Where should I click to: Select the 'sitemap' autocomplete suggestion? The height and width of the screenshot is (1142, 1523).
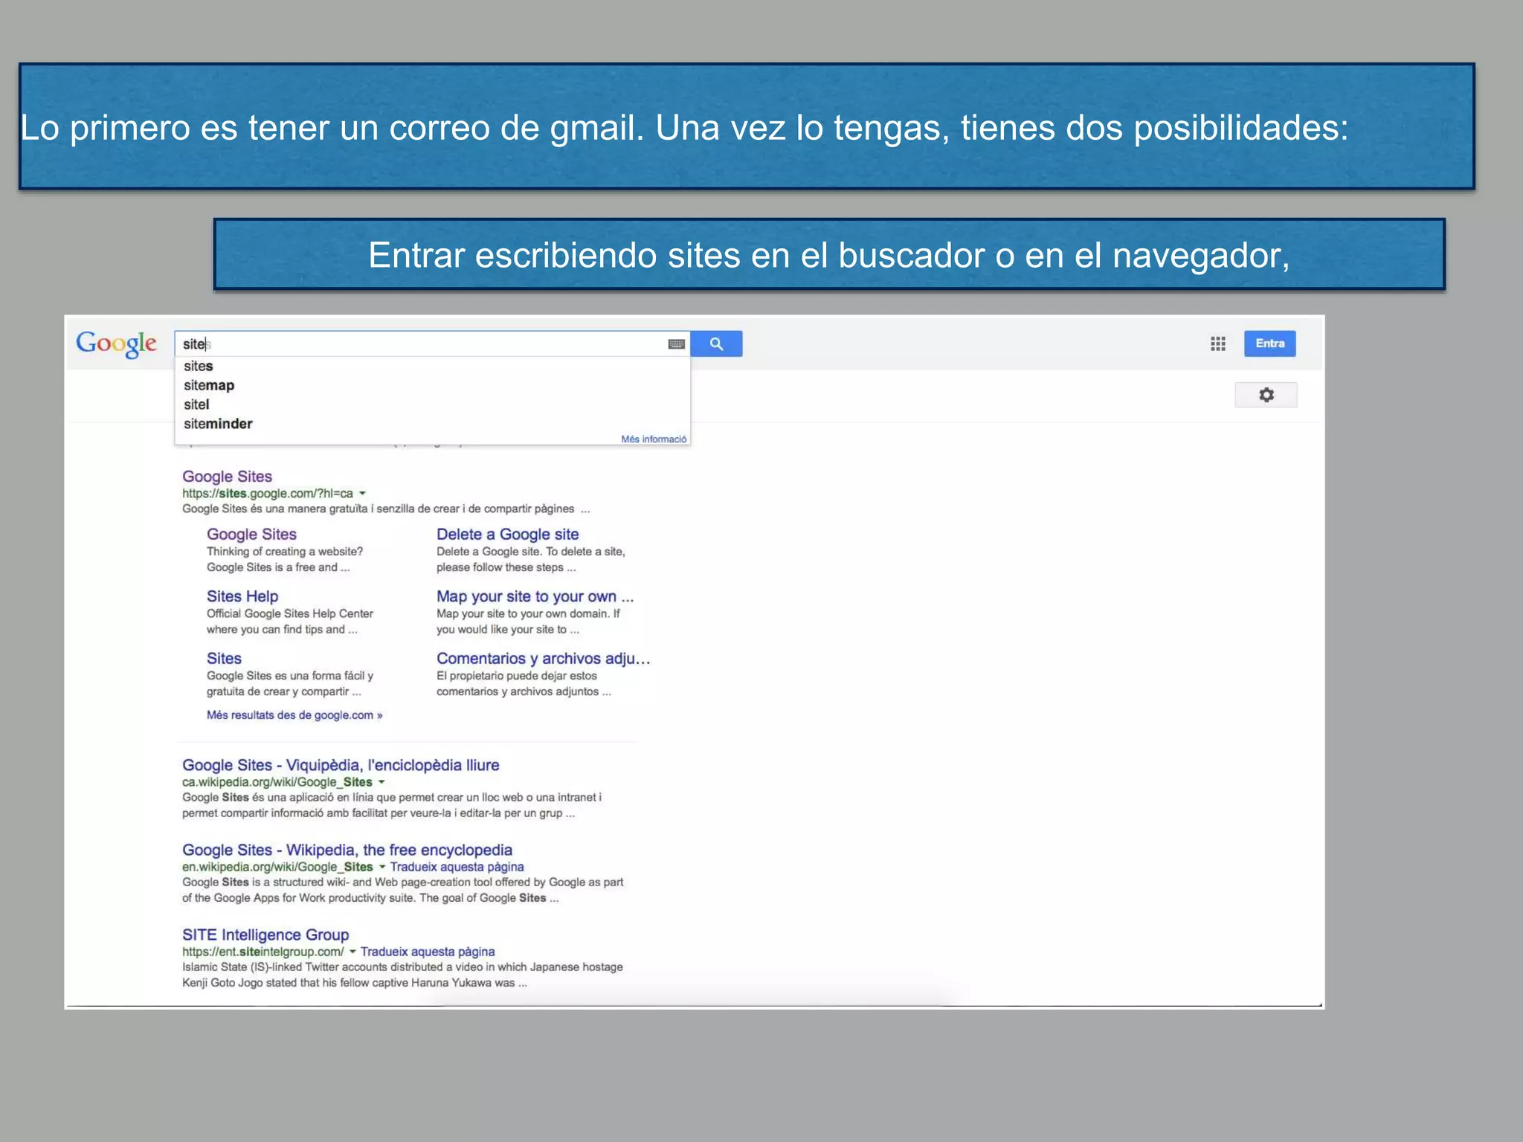point(209,385)
